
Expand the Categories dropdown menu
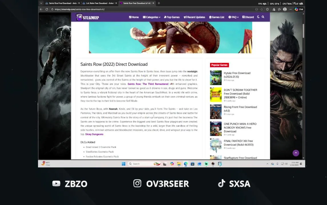point(151,17)
